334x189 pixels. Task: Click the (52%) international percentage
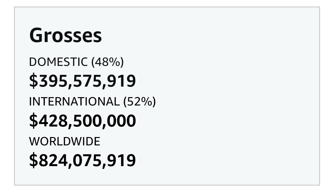click(x=139, y=102)
